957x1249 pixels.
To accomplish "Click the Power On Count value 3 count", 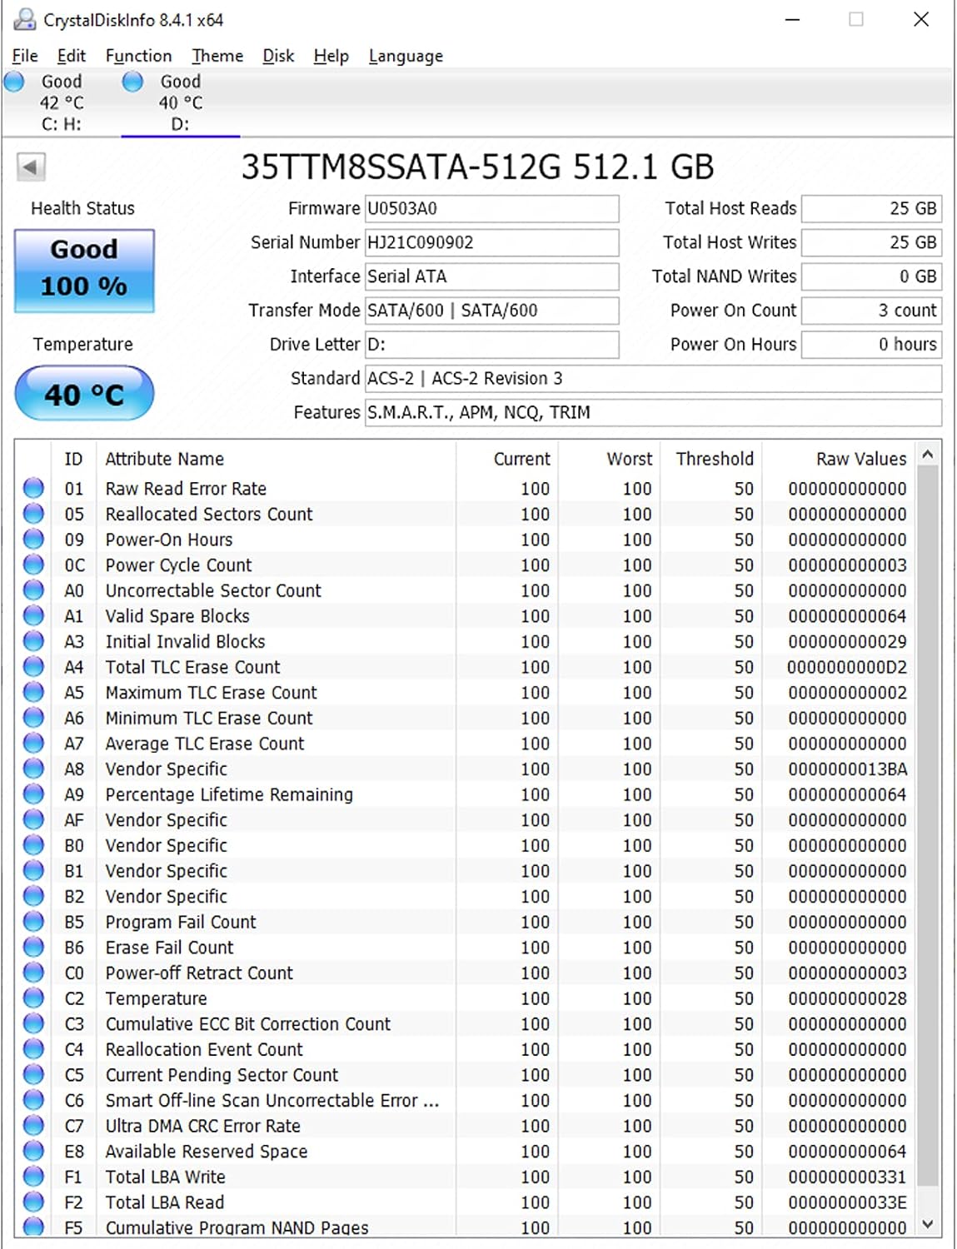I will point(871,311).
